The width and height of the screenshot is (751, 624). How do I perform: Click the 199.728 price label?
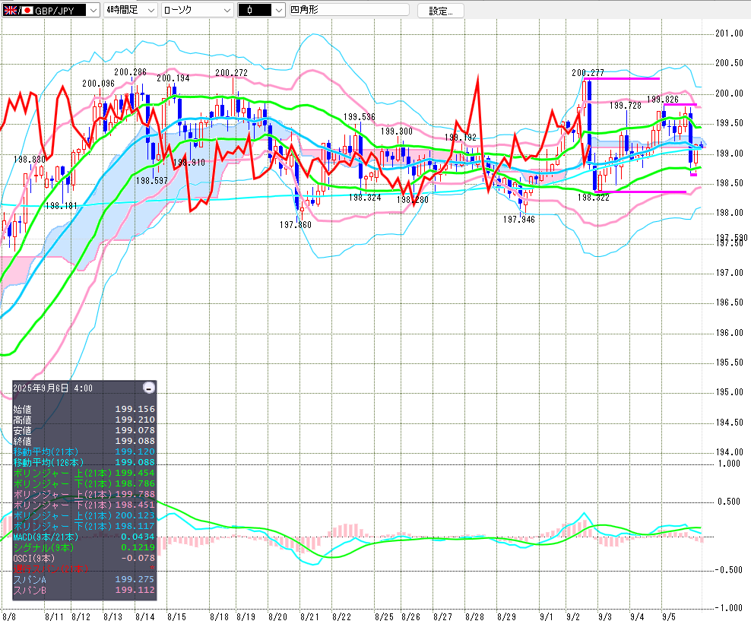click(x=625, y=106)
